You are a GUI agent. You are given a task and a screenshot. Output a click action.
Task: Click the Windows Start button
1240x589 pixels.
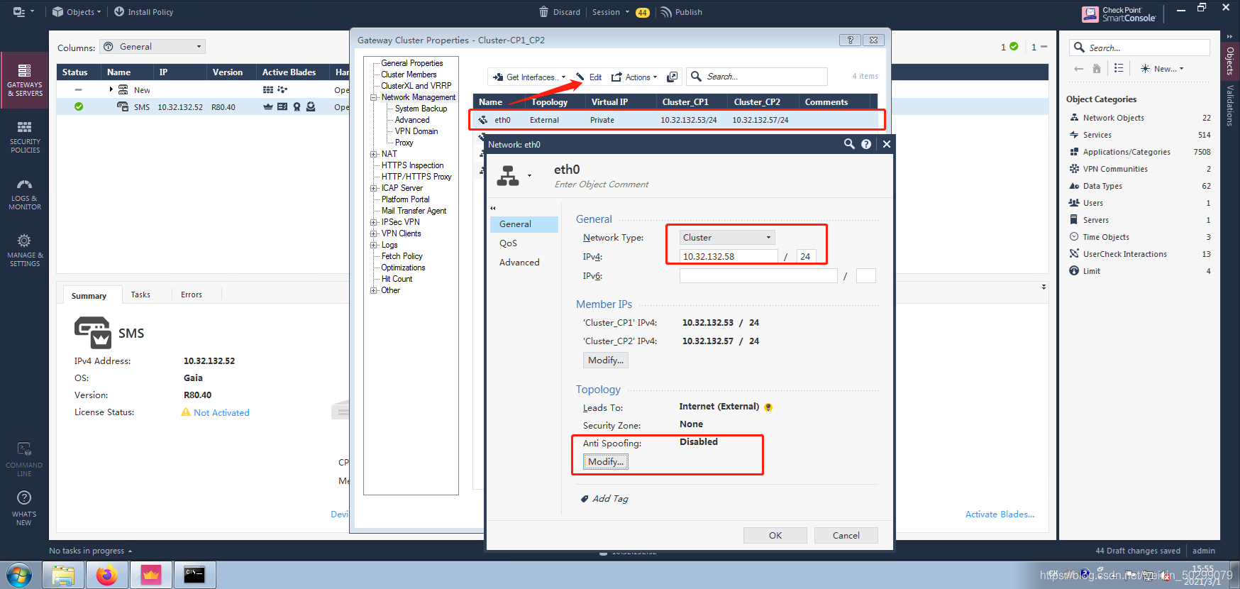20,575
